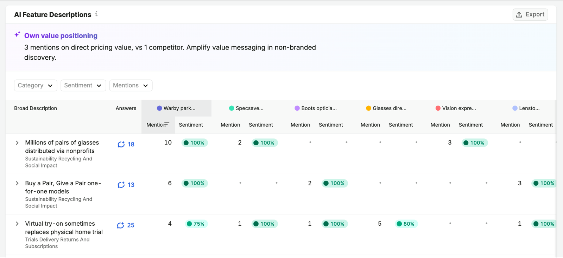Expand the Virtual try-on row

pyautogui.click(x=17, y=224)
